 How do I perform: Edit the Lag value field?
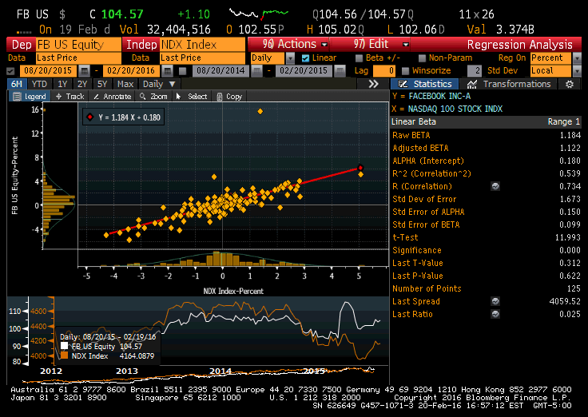coord(384,71)
